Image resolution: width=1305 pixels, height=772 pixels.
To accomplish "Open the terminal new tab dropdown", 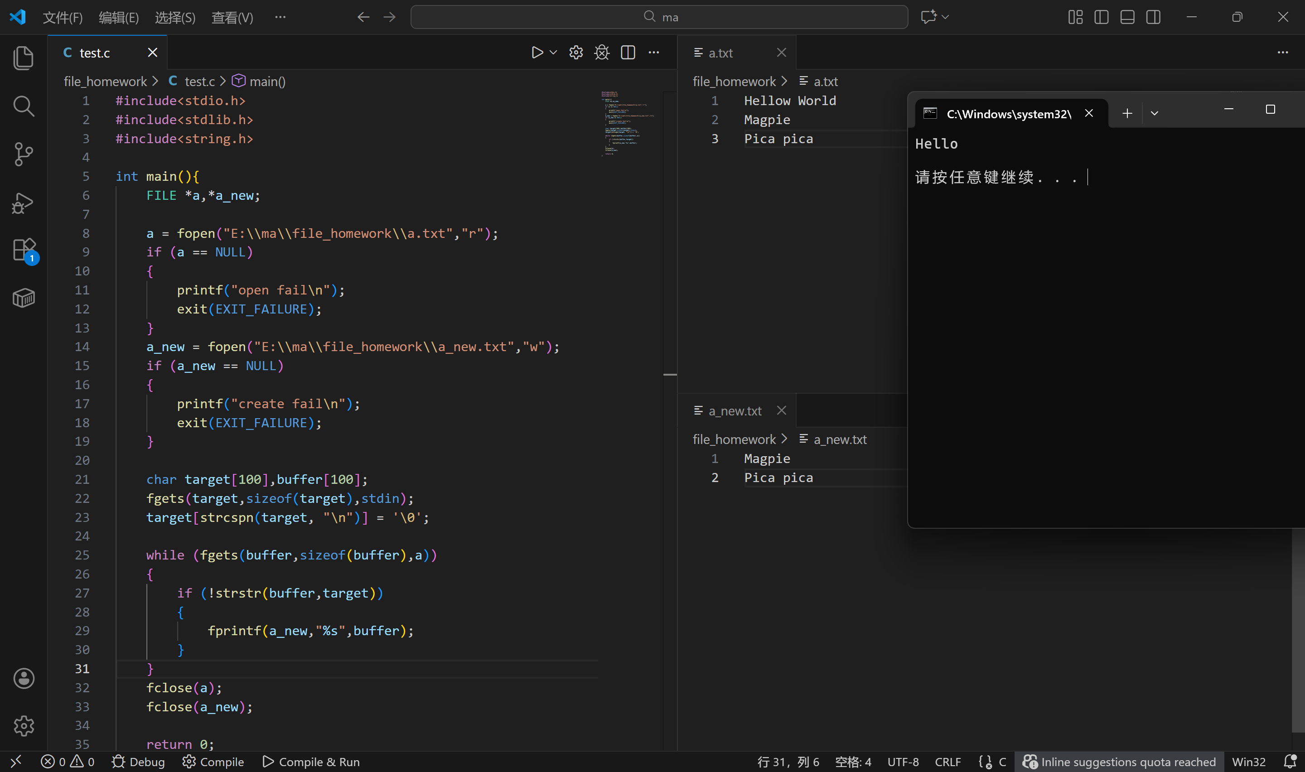I will [1154, 113].
